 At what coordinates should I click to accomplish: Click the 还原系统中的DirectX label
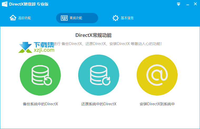[x=99, y=104]
